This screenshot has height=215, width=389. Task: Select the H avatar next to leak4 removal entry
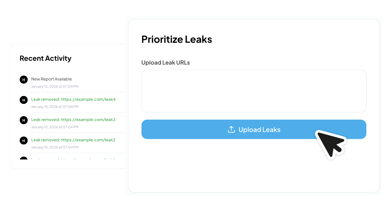[24, 100]
